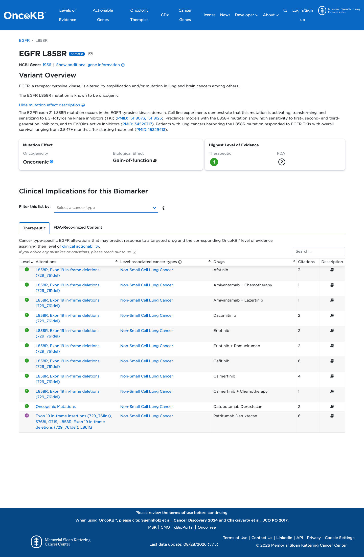
Task: Open description icon for Erlotinib + Ramucirumab row
Action: (x=332, y=346)
